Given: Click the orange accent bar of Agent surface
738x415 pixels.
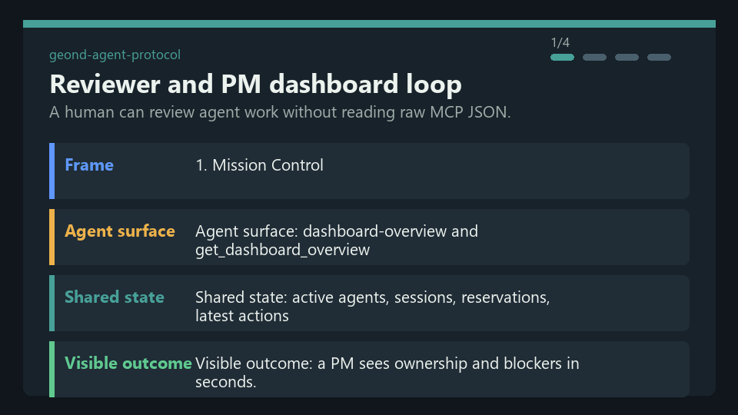Looking at the screenshot, I should [52, 237].
